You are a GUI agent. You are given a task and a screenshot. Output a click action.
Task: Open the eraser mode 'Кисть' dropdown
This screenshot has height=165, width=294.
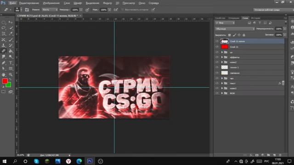click(x=50, y=10)
